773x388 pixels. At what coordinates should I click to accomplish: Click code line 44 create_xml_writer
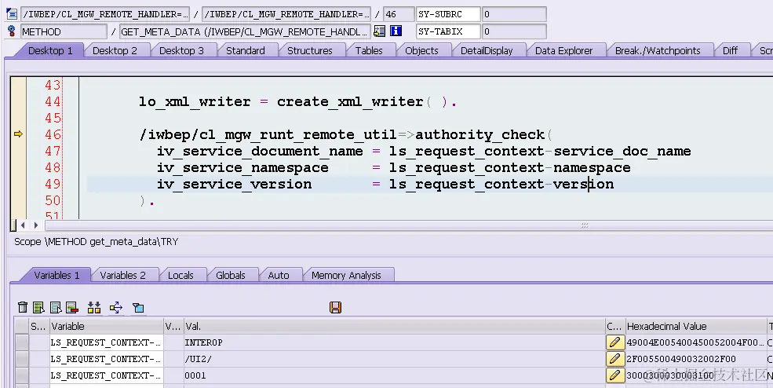(x=297, y=101)
